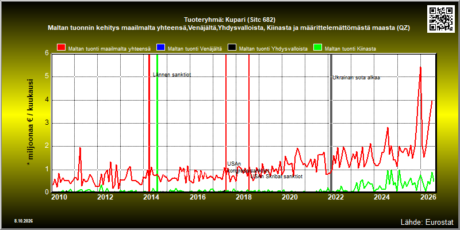Click the x-axis label 2022
460x230 pixels.
pos(336,197)
